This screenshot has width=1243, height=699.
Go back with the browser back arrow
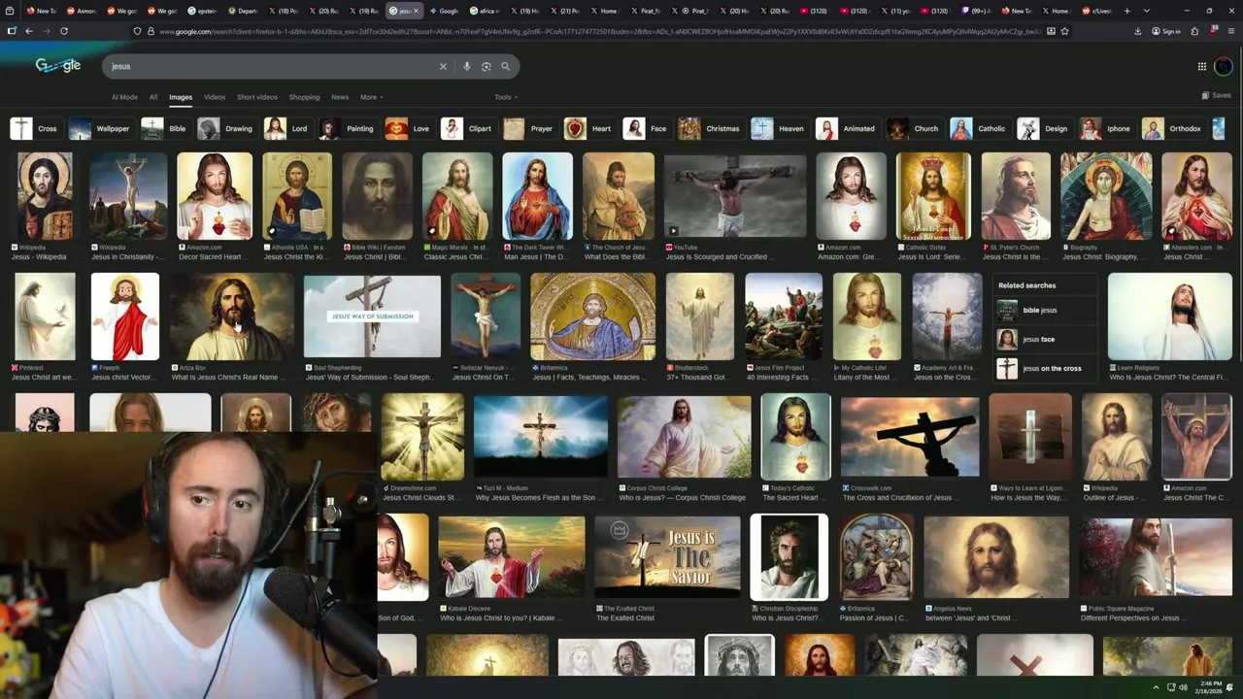(x=28, y=31)
